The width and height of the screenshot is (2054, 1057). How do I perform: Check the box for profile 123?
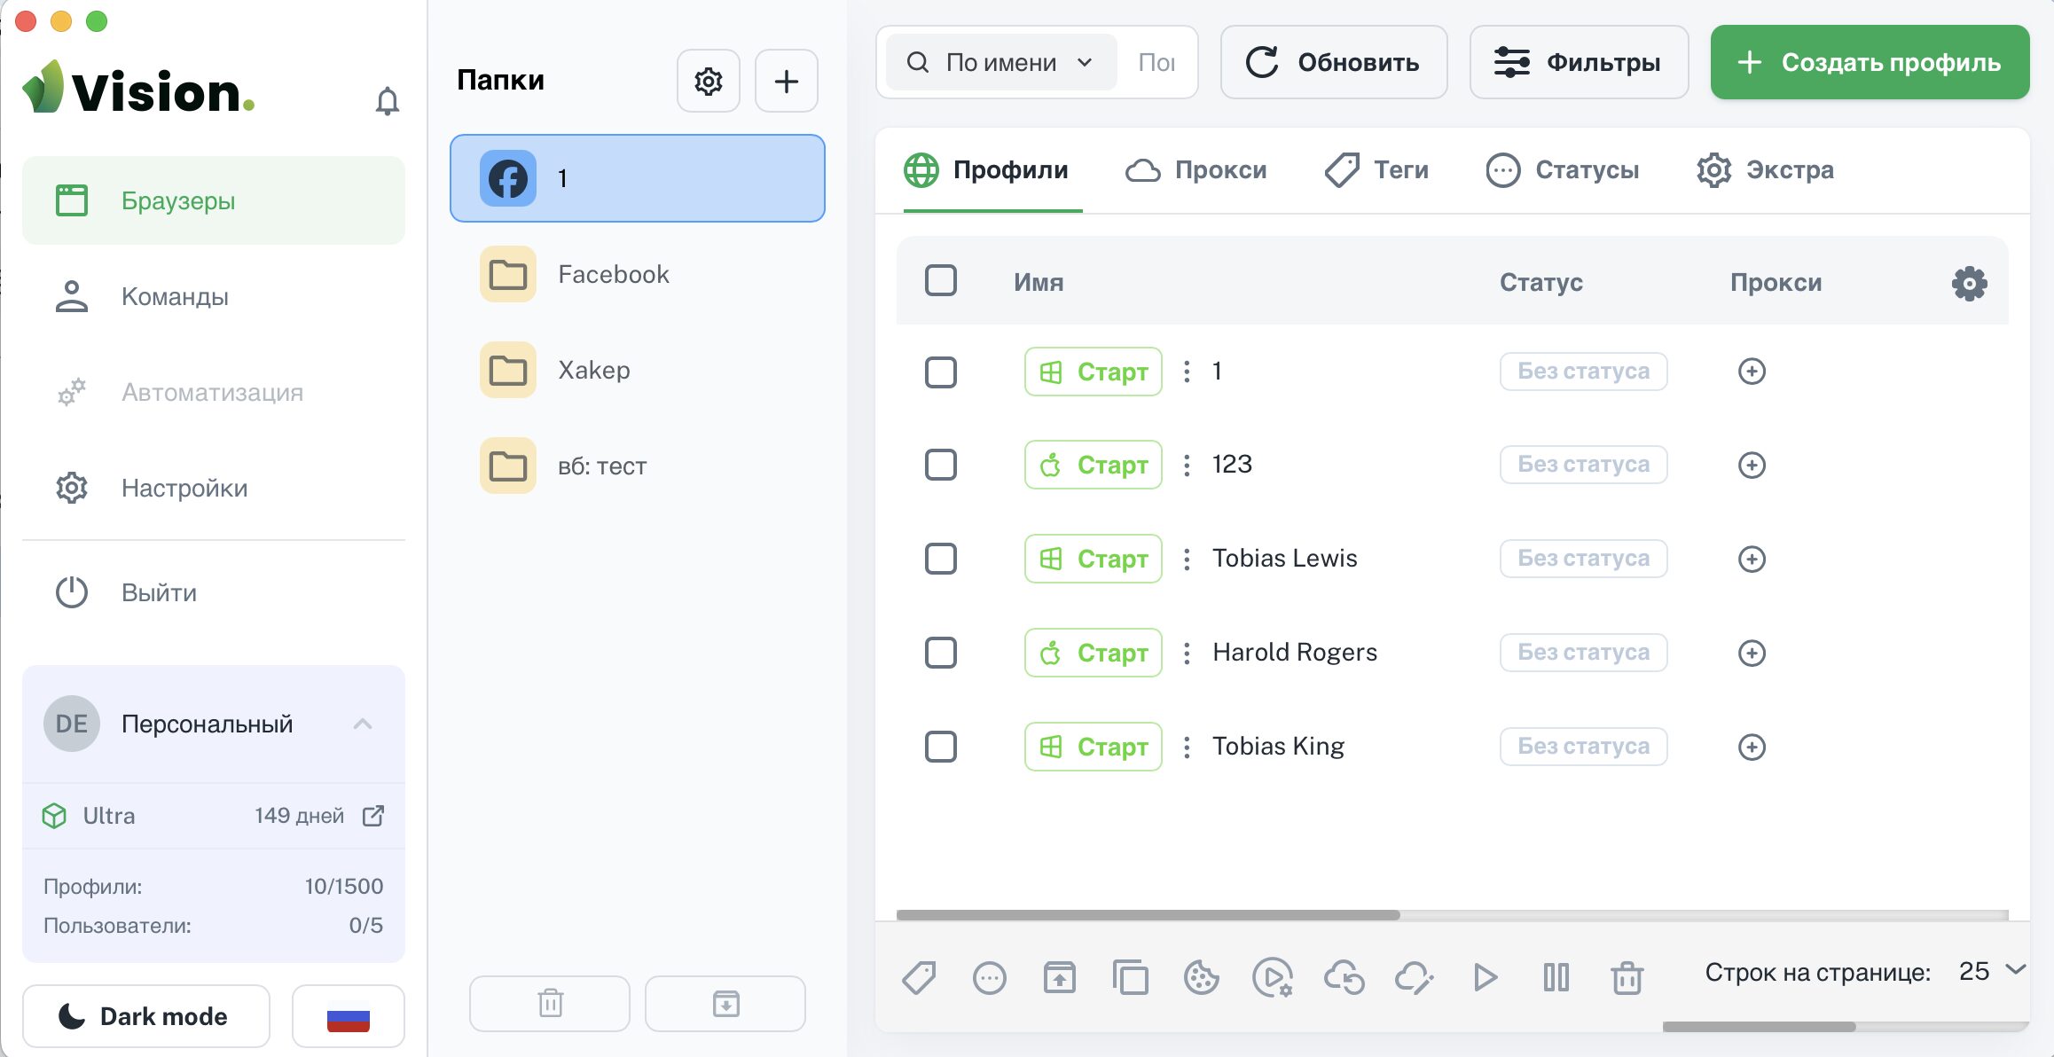tap(941, 465)
